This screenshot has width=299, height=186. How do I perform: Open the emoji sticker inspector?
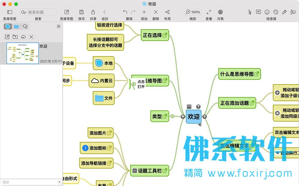(x=267, y=12)
